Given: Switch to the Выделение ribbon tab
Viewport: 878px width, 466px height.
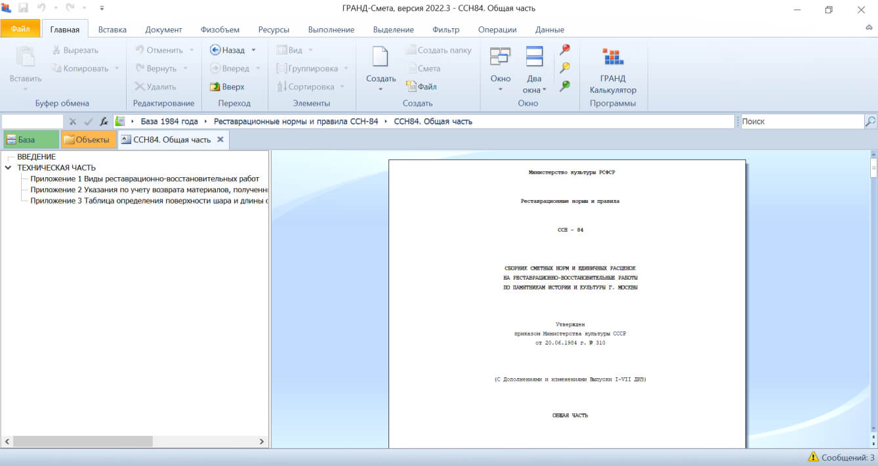Looking at the screenshot, I should point(393,30).
